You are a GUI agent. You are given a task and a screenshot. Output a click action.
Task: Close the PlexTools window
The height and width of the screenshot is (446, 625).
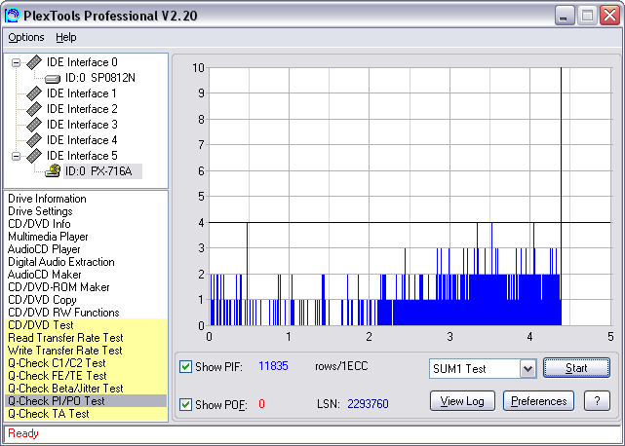pyautogui.click(x=609, y=16)
